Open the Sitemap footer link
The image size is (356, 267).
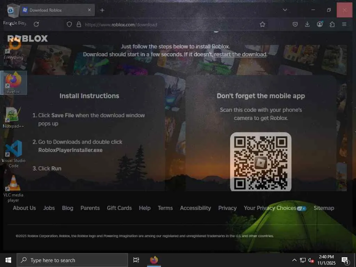pyautogui.click(x=324, y=208)
